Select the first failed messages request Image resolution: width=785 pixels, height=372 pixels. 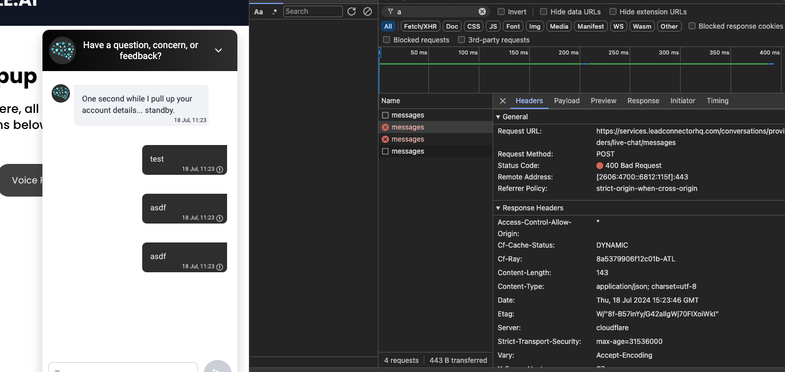click(x=408, y=127)
